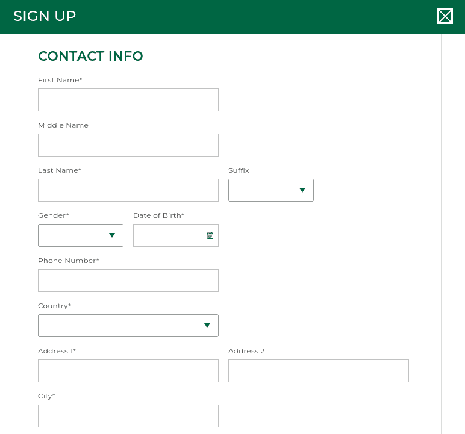Open the Country dropdown list
The image size is (465, 434).
(x=128, y=326)
